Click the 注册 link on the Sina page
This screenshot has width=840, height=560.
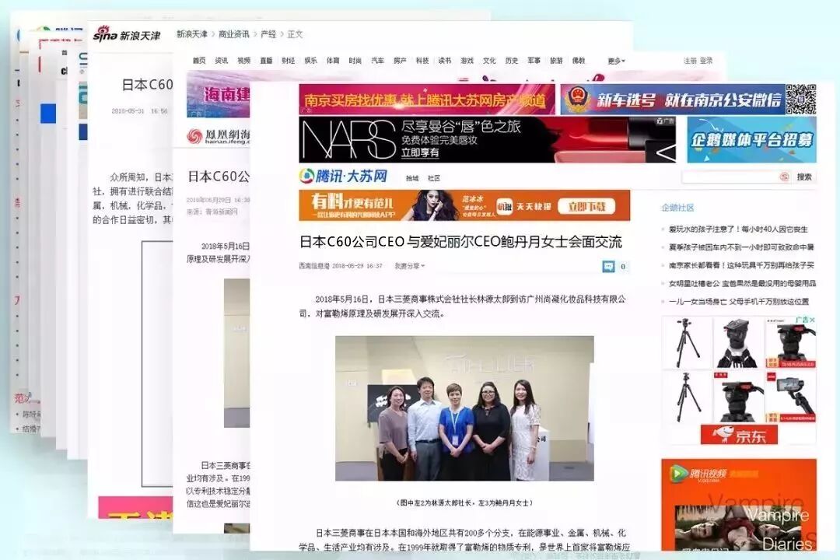[x=690, y=61]
